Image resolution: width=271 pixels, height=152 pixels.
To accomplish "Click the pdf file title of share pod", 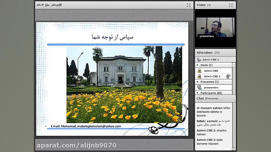I will [49, 5].
